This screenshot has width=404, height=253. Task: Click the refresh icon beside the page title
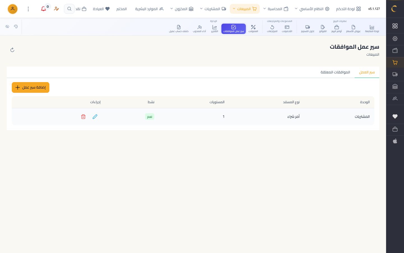[12, 50]
